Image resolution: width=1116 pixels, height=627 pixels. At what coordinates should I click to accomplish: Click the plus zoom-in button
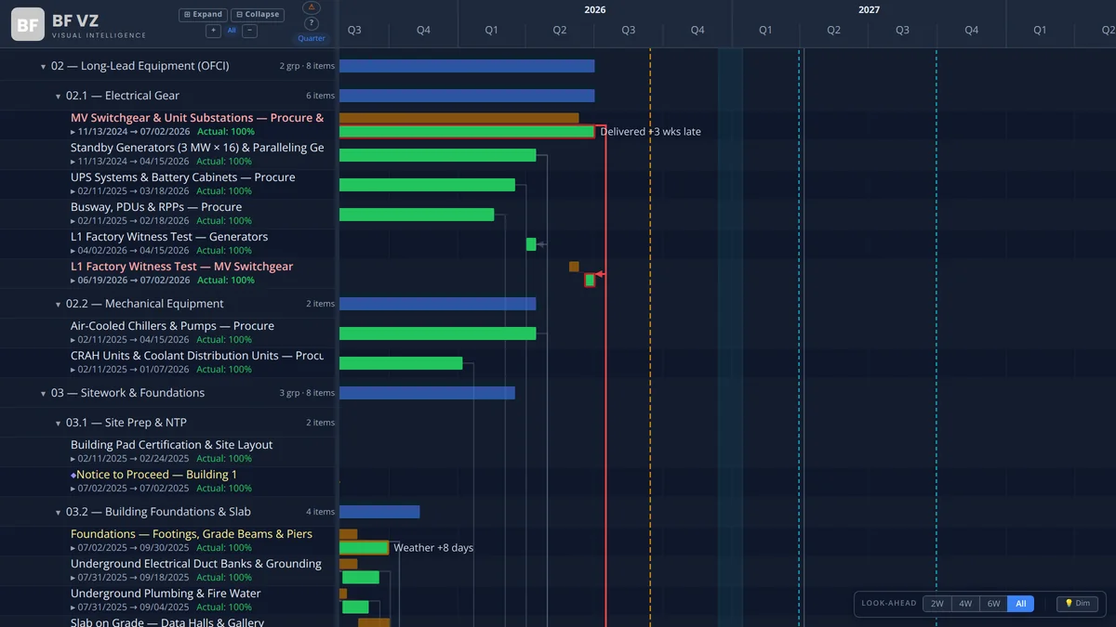213,31
